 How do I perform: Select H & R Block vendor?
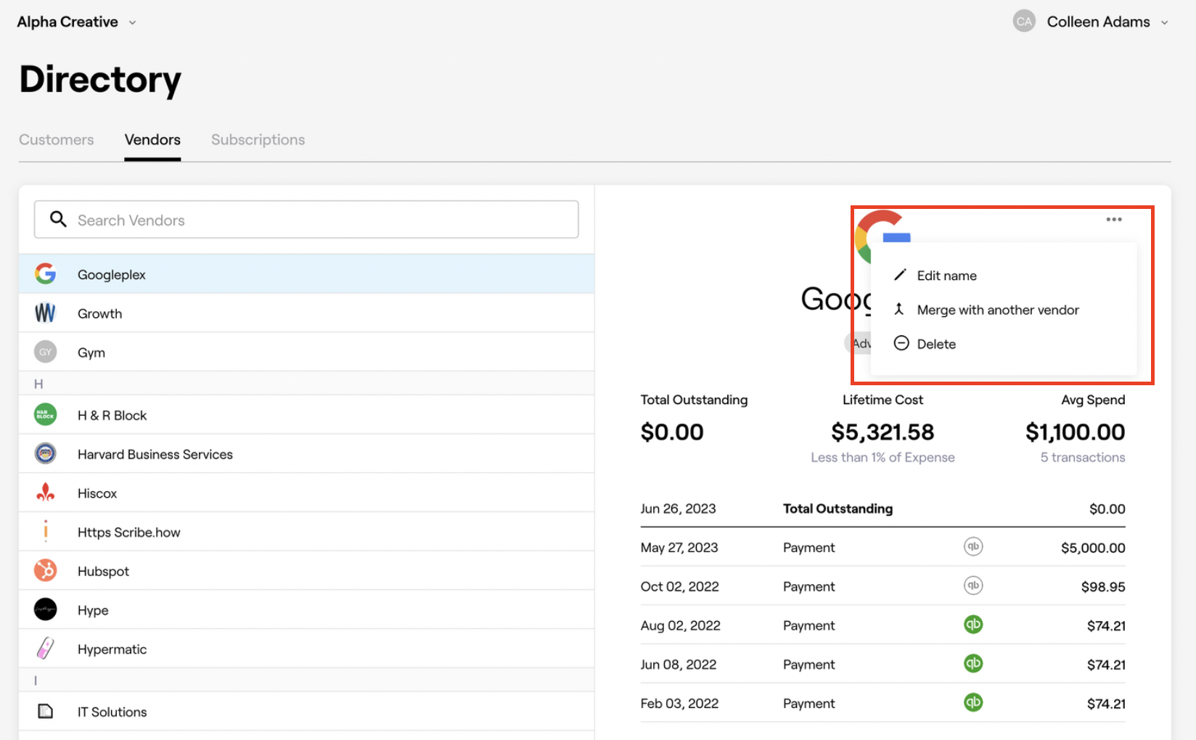[x=306, y=415]
